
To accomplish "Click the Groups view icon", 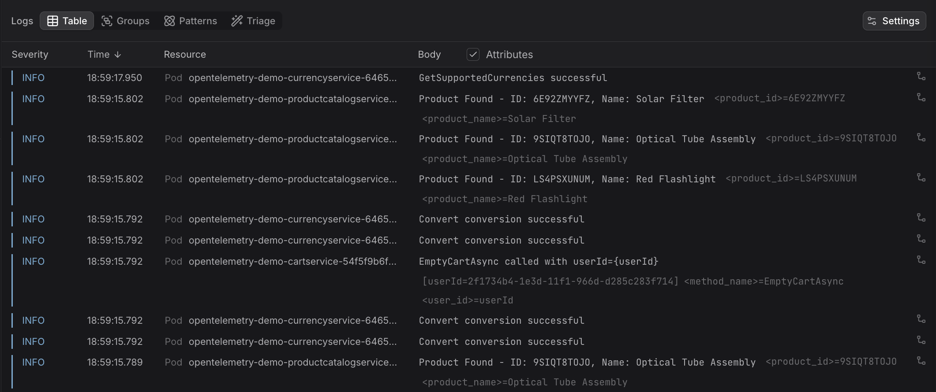I will [106, 20].
